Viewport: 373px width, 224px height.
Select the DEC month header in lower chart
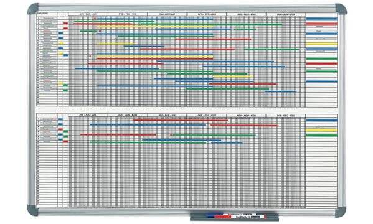pos(286,115)
